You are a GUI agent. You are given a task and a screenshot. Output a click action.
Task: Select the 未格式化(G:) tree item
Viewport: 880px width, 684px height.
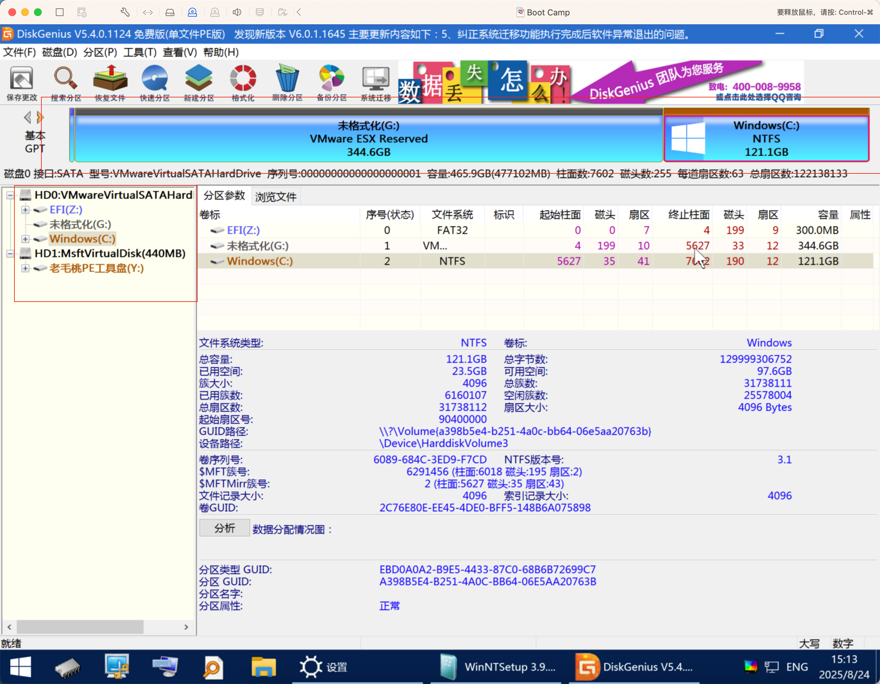pyautogui.click(x=80, y=224)
